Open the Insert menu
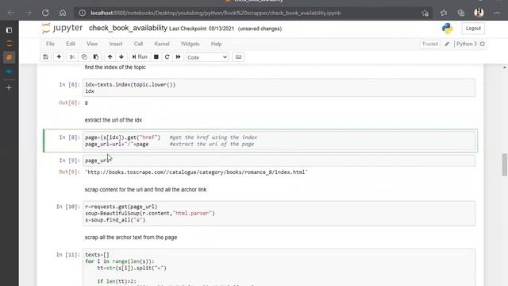The width and height of the screenshot is (508, 286). pyautogui.click(x=116, y=44)
